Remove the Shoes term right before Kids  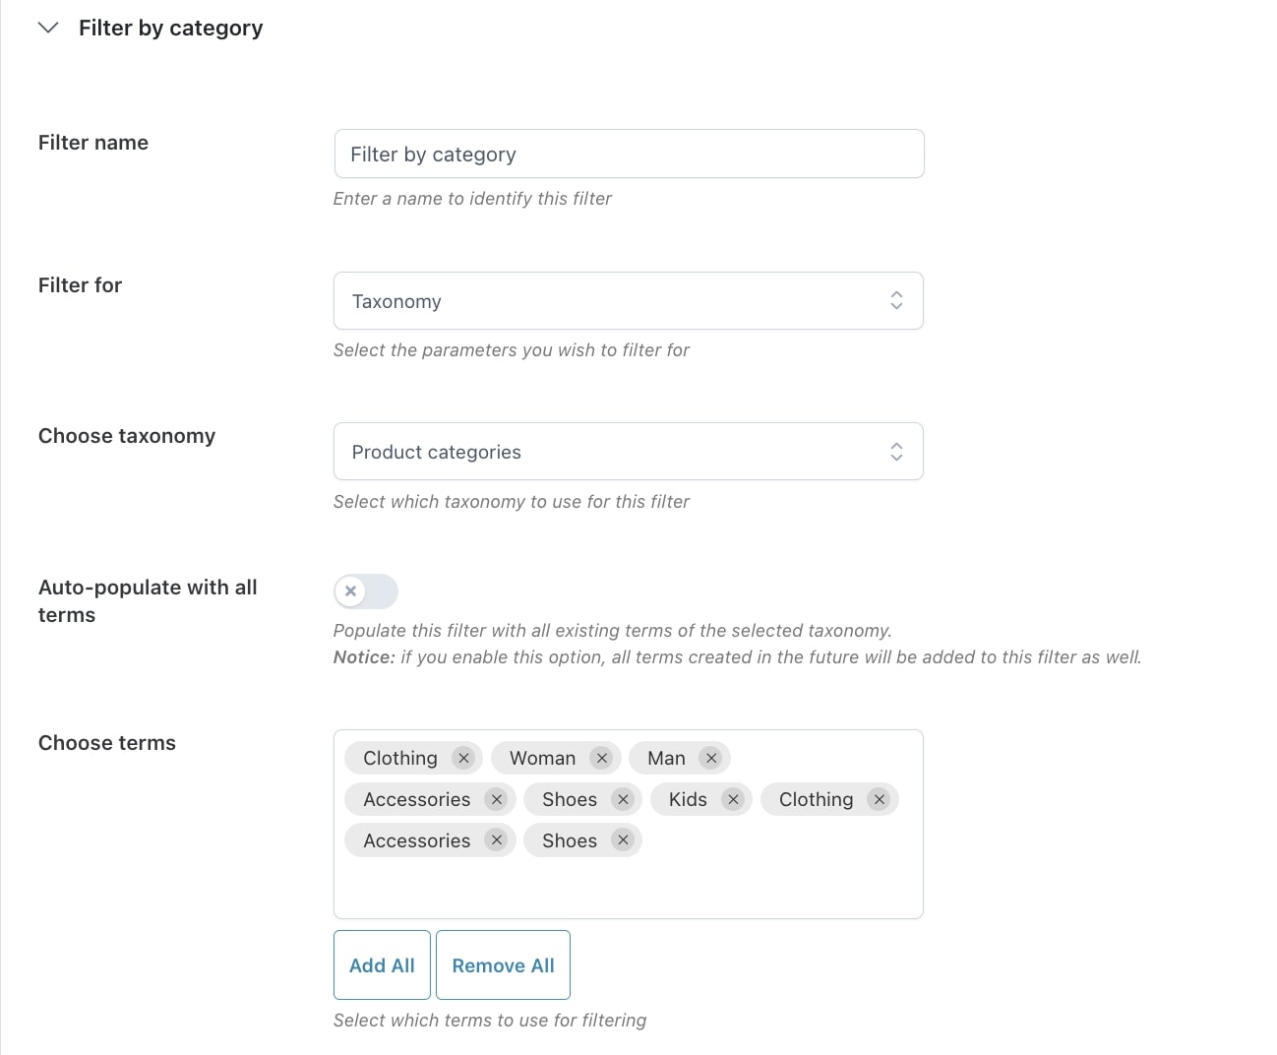[x=623, y=799]
